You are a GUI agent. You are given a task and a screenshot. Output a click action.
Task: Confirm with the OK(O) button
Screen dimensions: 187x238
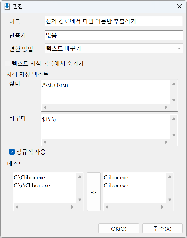(119, 228)
